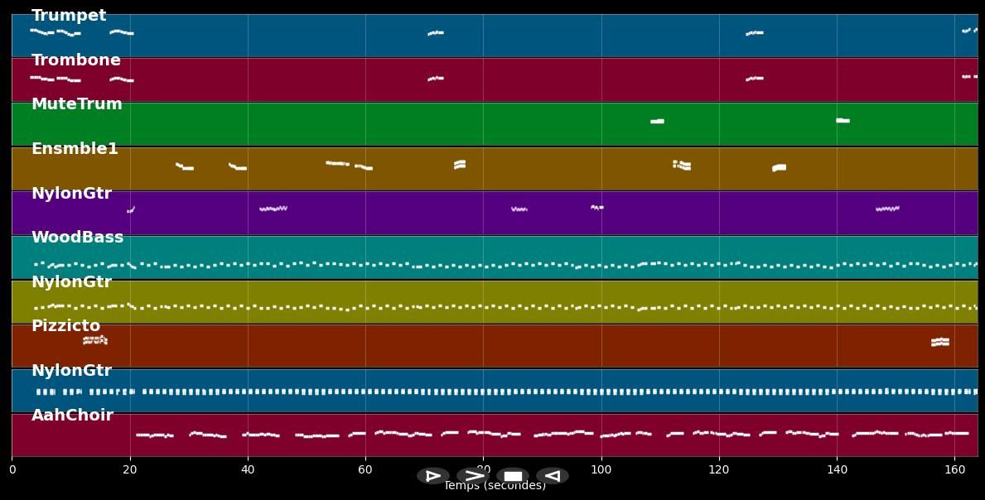Click the left-pointing triangle rewind button
The width and height of the screenshot is (985, 500).
click(553, 476)
